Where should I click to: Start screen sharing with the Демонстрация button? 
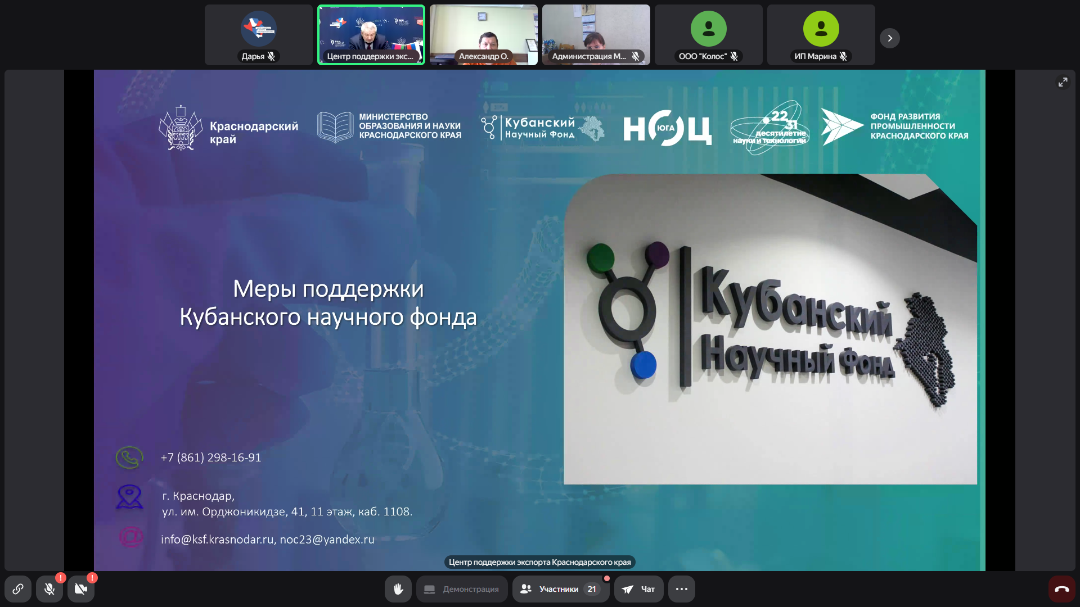[x=462, y=589]
